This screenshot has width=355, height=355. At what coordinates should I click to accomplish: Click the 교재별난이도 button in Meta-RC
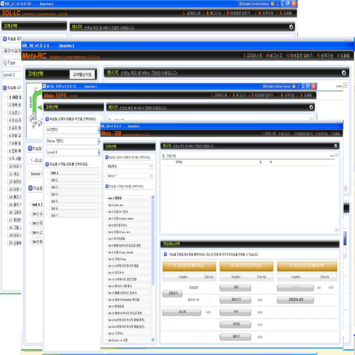coord(82,75)
